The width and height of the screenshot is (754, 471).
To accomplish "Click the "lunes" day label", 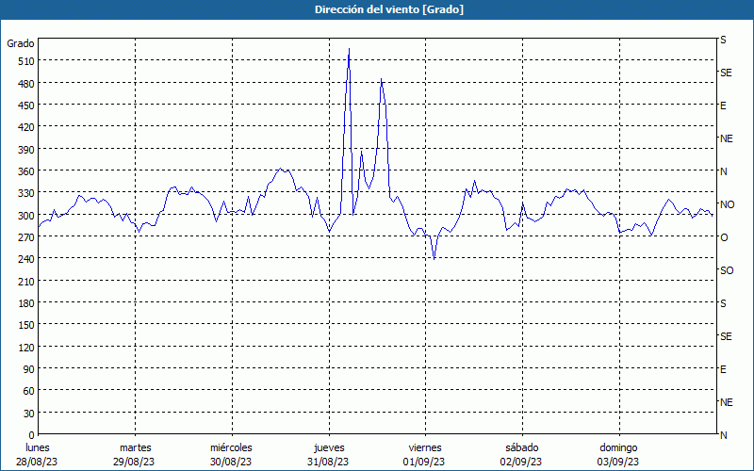I will [38, 448].
